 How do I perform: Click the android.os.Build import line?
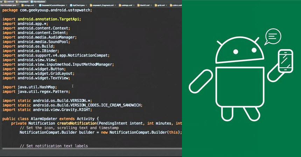(x=28, y=46)
